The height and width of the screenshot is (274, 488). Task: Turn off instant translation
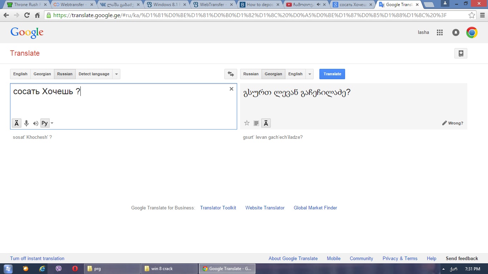(37, 258)
